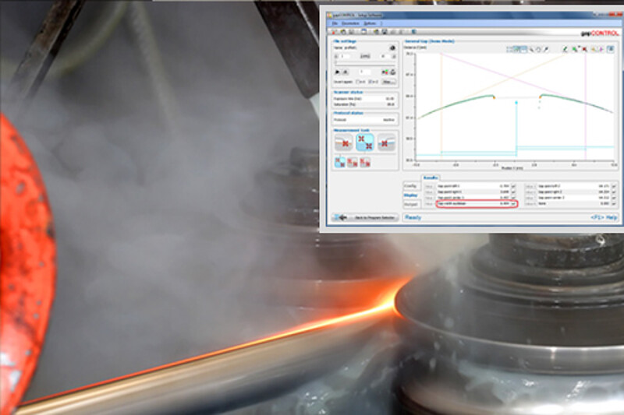Viewport: 624px width, 415px height.
Task: Open dropdown for Gap width euclidean result
Action: 514,203
